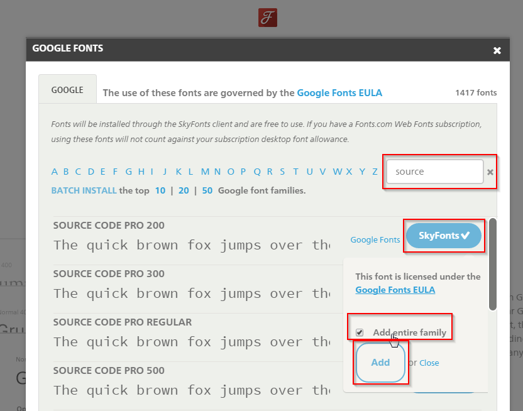Click the source search input field
Image resolution: width=523 pixels, height=411 pixels.
(x=435, y=172)
